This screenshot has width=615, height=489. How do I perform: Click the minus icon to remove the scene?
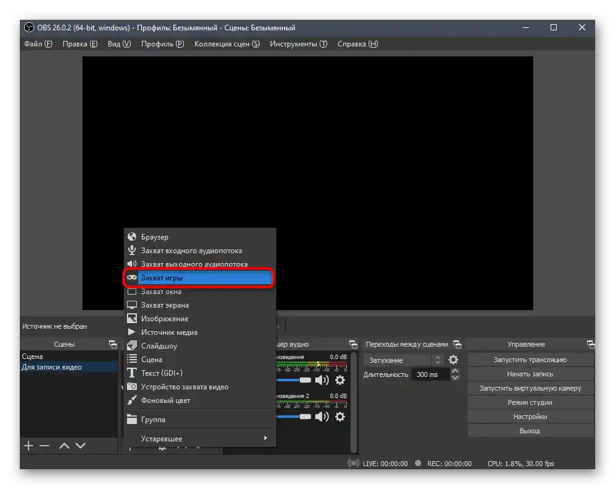pos(45,446)
